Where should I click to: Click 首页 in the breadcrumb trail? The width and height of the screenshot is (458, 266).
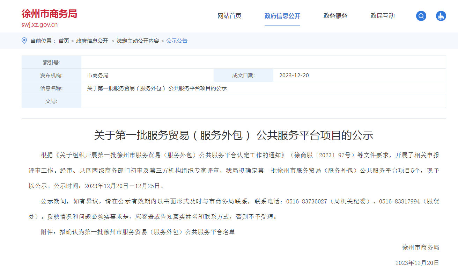tap(64, 41)
